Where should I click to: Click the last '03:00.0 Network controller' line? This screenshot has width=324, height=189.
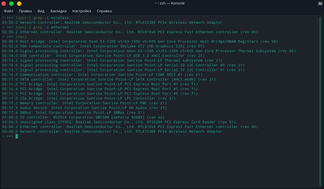point(112,132)
